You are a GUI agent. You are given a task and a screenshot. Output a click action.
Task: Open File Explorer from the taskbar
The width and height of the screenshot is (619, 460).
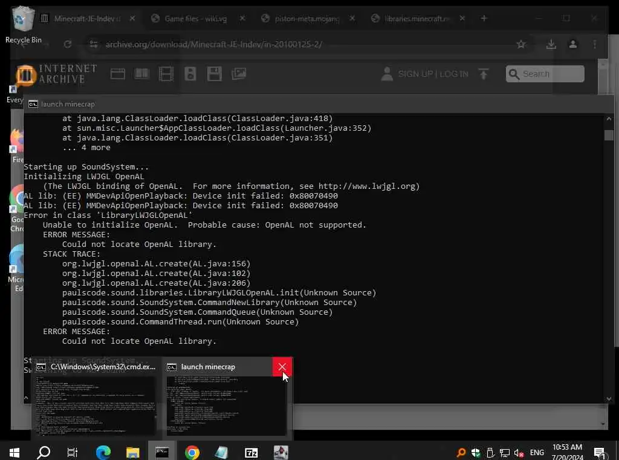click(x=132, y=453)
